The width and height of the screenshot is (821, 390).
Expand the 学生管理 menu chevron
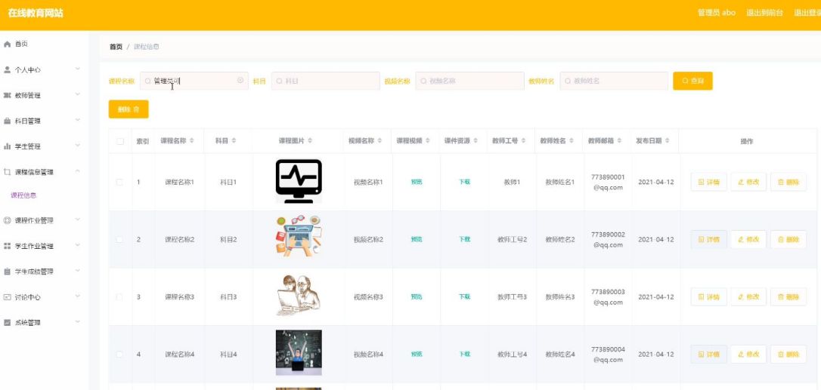pos(78,146)
